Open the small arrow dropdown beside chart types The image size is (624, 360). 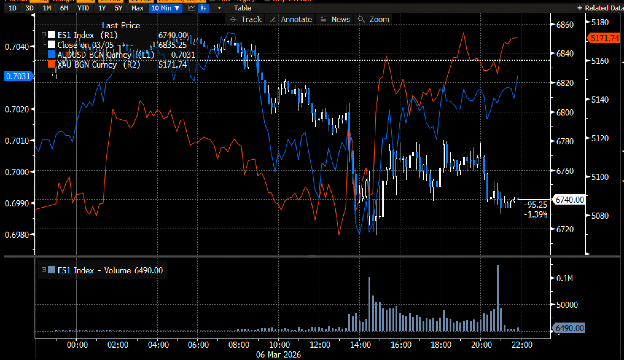pyautogui.click(x=219, y=8)
